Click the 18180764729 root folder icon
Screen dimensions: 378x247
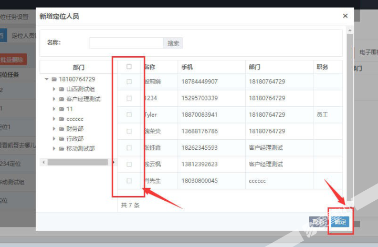(54, 79)
